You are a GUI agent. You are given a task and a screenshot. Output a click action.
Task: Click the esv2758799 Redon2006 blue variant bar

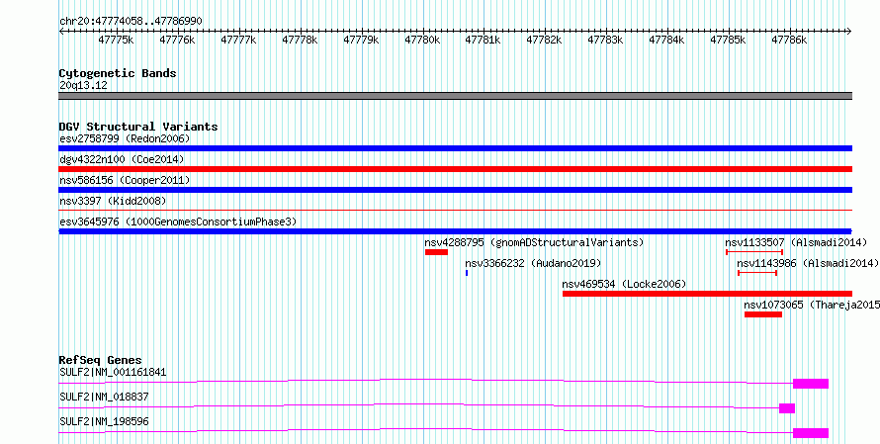[455, 148]
